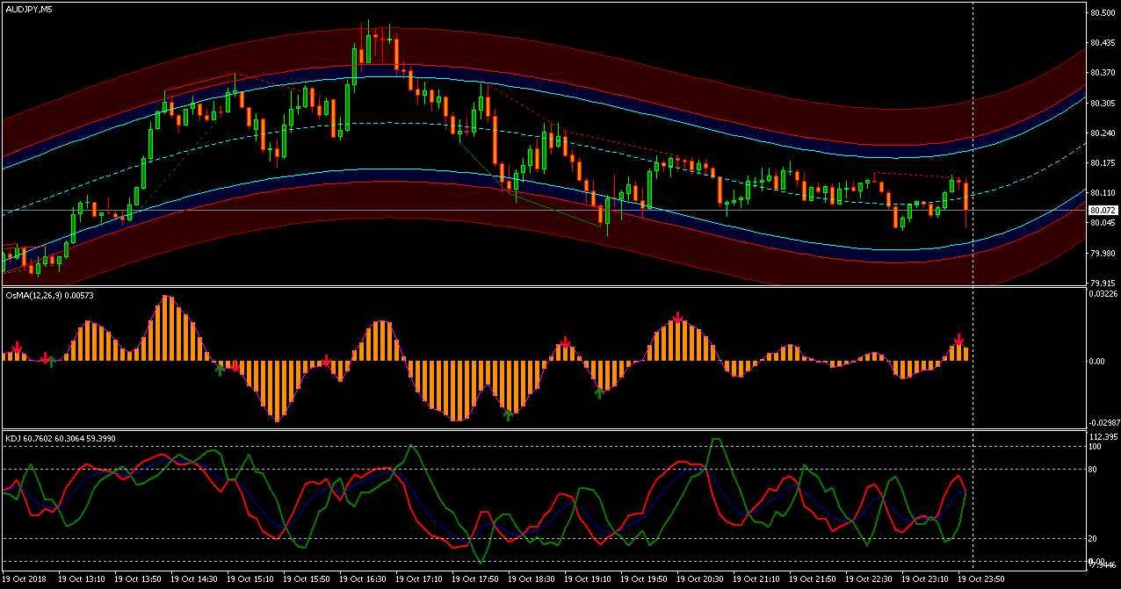Click the red arrow on OsMA peak near 20:30

point(677,316)
